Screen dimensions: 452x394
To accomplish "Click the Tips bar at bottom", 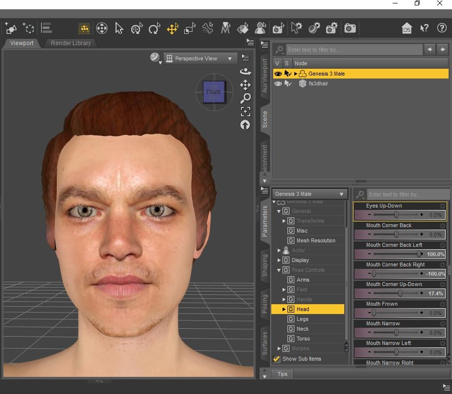I will (283, 374).
